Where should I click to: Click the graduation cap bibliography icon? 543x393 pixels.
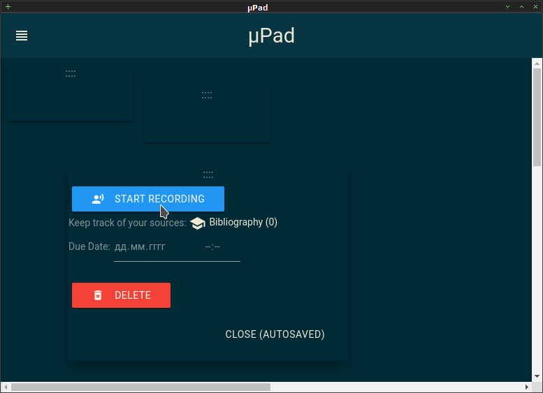point(198,223)
